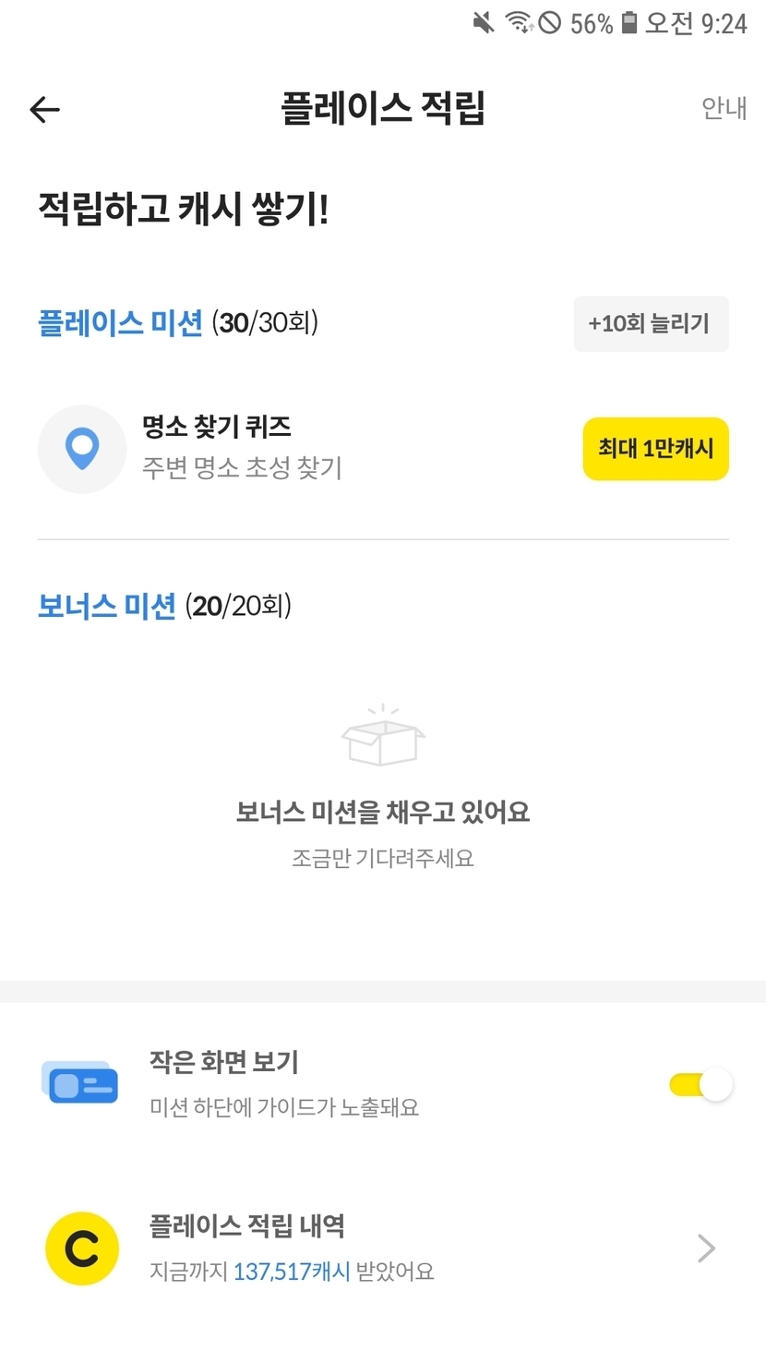This screenshot has width=766, height=1363.
Task: Tap the 작은 화면 보기 label
Action: [224, 1062]
